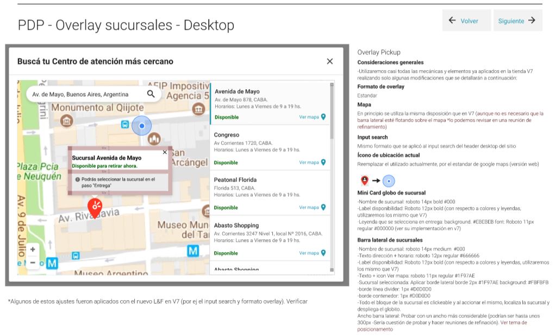
Task: Select the Abasto Shopping branch title
Action: [236, 225]
